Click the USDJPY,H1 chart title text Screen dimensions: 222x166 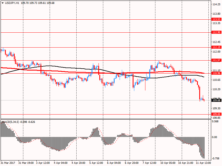pyautogui.click(x=12, y=3)
